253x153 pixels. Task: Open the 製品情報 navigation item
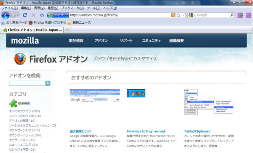tap(76, 41)
